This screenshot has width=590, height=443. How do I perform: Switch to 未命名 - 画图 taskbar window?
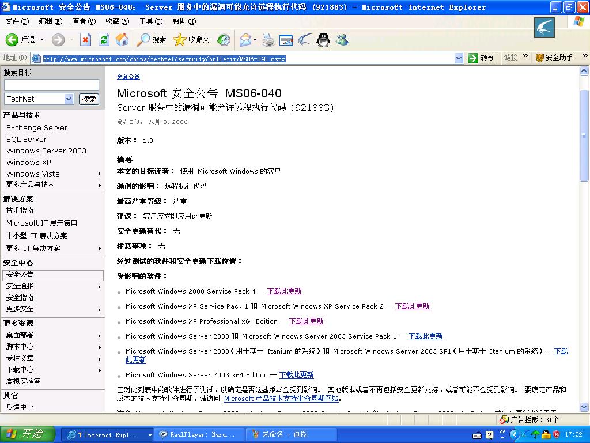290,435
